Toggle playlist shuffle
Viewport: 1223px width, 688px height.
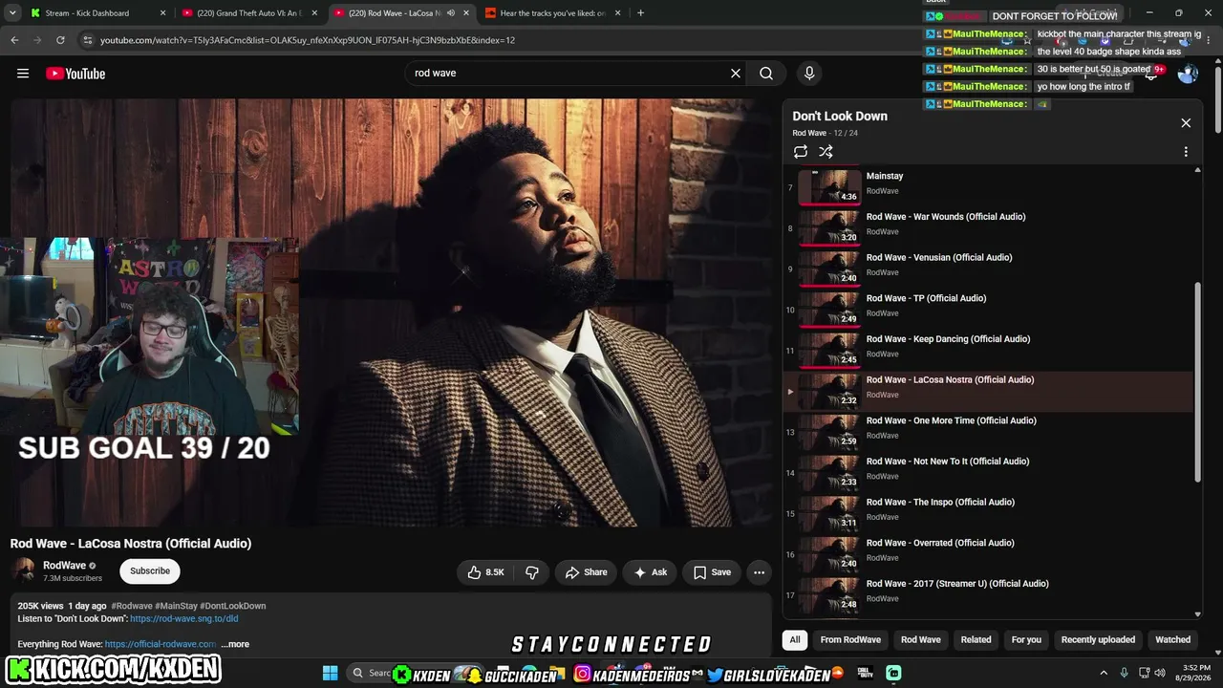click(x=826, y=152)
